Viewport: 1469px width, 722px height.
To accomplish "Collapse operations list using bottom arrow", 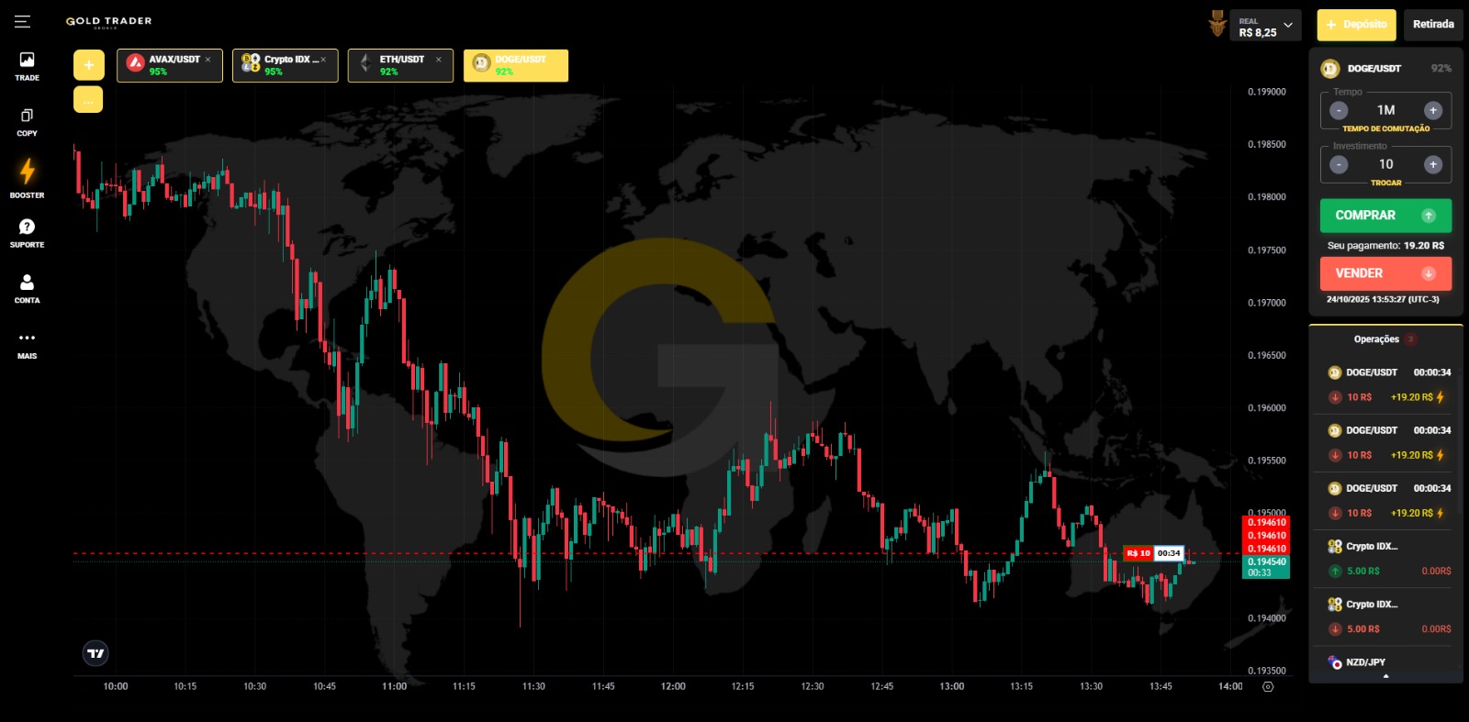I will click(1385, 677).
